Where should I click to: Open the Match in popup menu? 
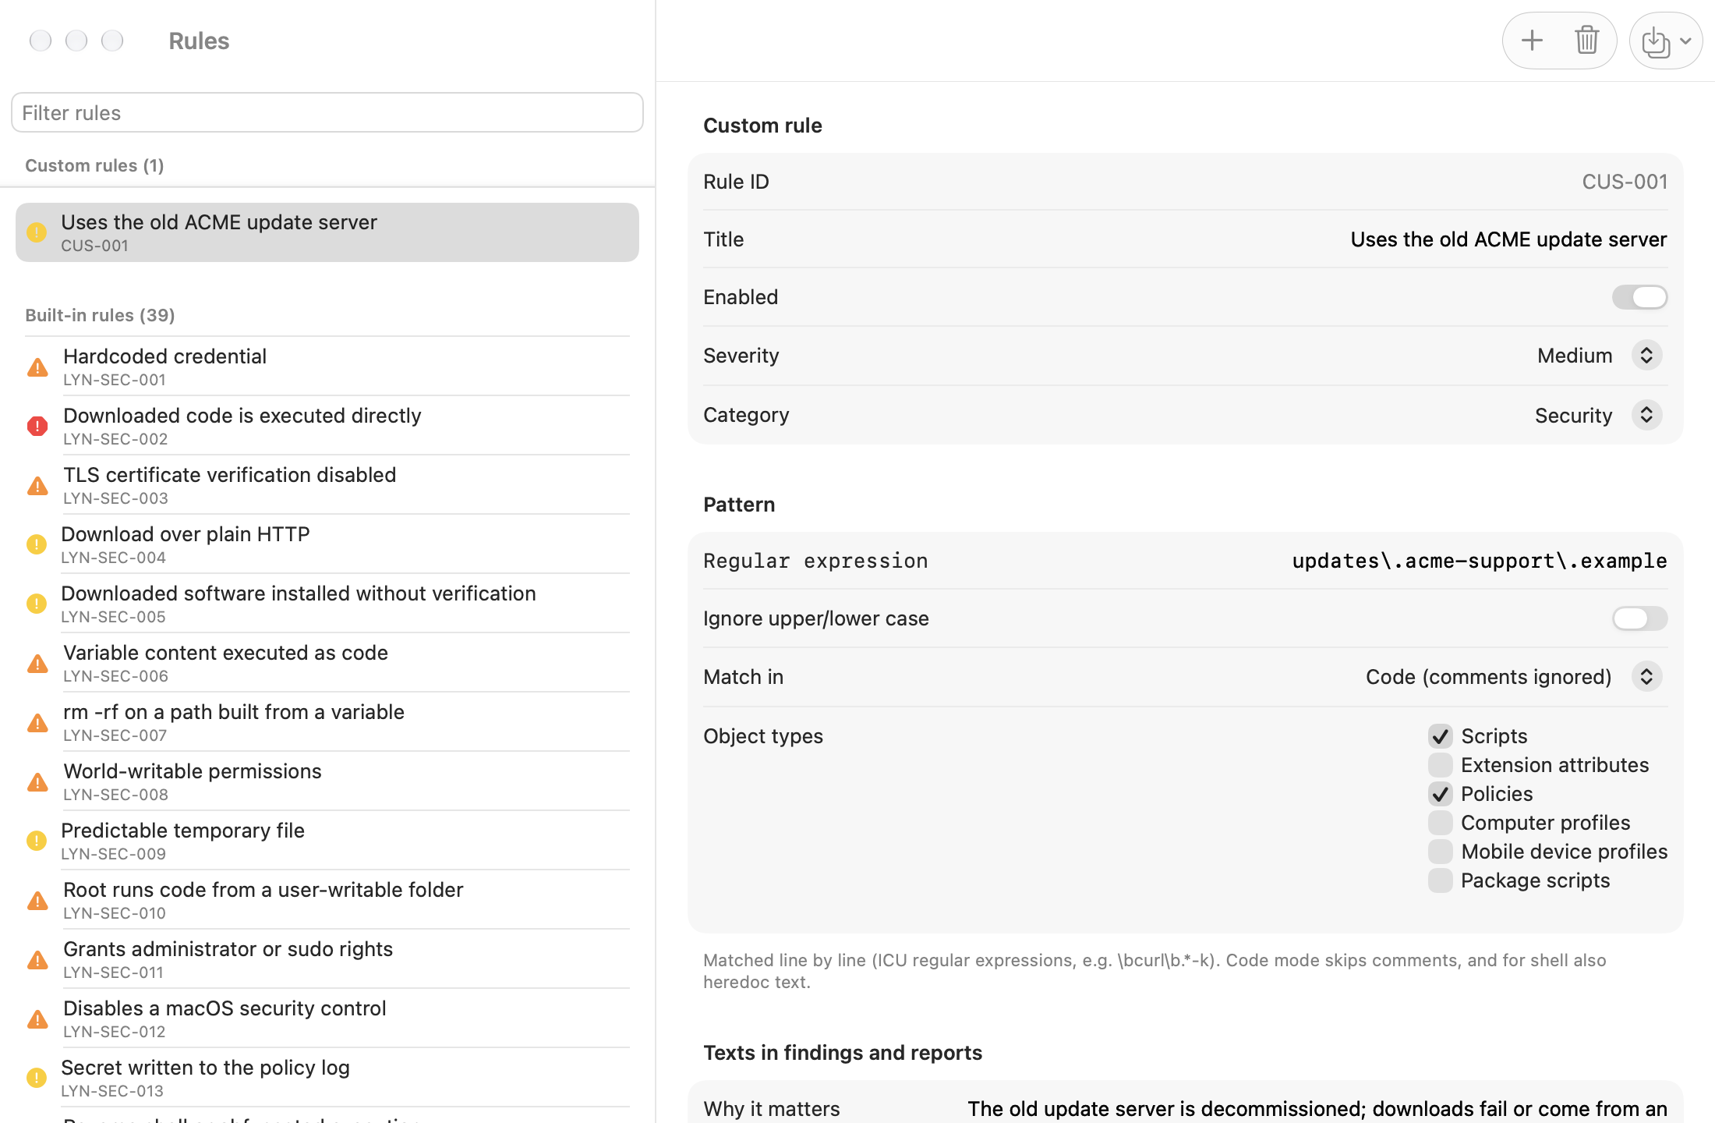click(x=1513, y=677)
